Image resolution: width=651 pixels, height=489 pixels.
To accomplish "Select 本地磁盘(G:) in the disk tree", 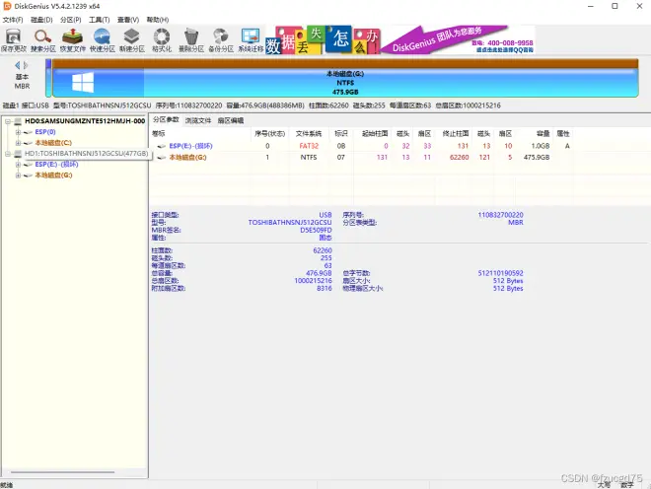I will click(53, 175).
